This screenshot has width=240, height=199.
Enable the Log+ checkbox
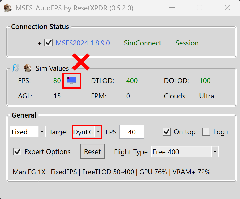(x=206, y=132)
